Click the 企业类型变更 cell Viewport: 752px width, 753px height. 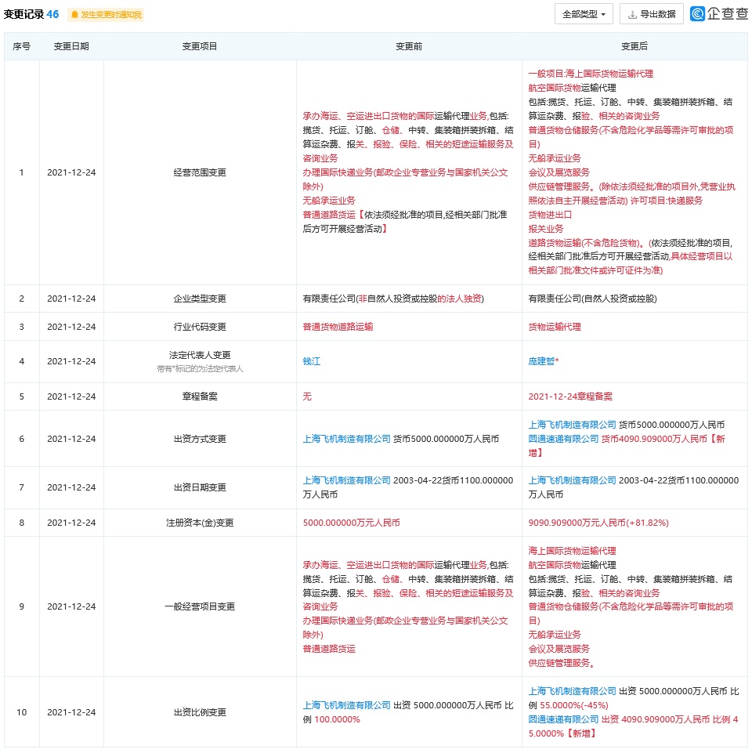[x=200, y=299]
